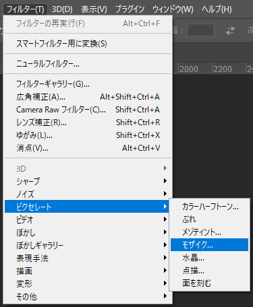
Task: Click the width input field in options bar
Action: [200, 30]
